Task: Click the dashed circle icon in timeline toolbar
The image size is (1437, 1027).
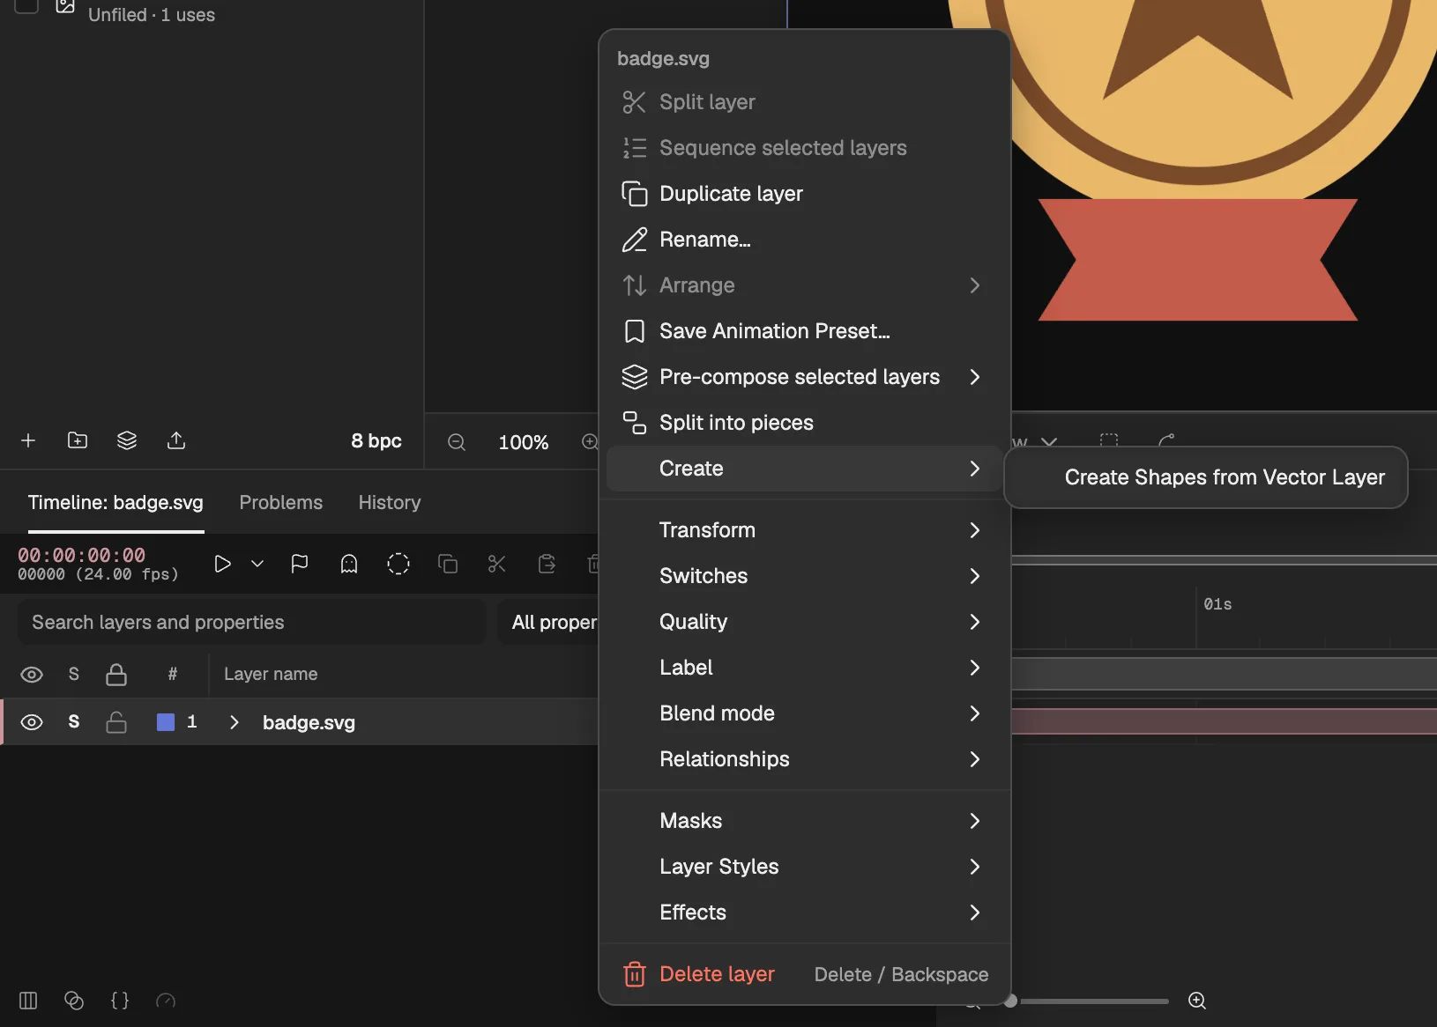Action: (x=398, y=564)
